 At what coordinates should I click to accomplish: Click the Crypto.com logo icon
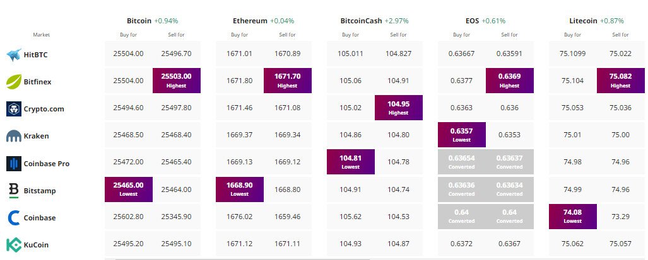click(x=14, y=108)
